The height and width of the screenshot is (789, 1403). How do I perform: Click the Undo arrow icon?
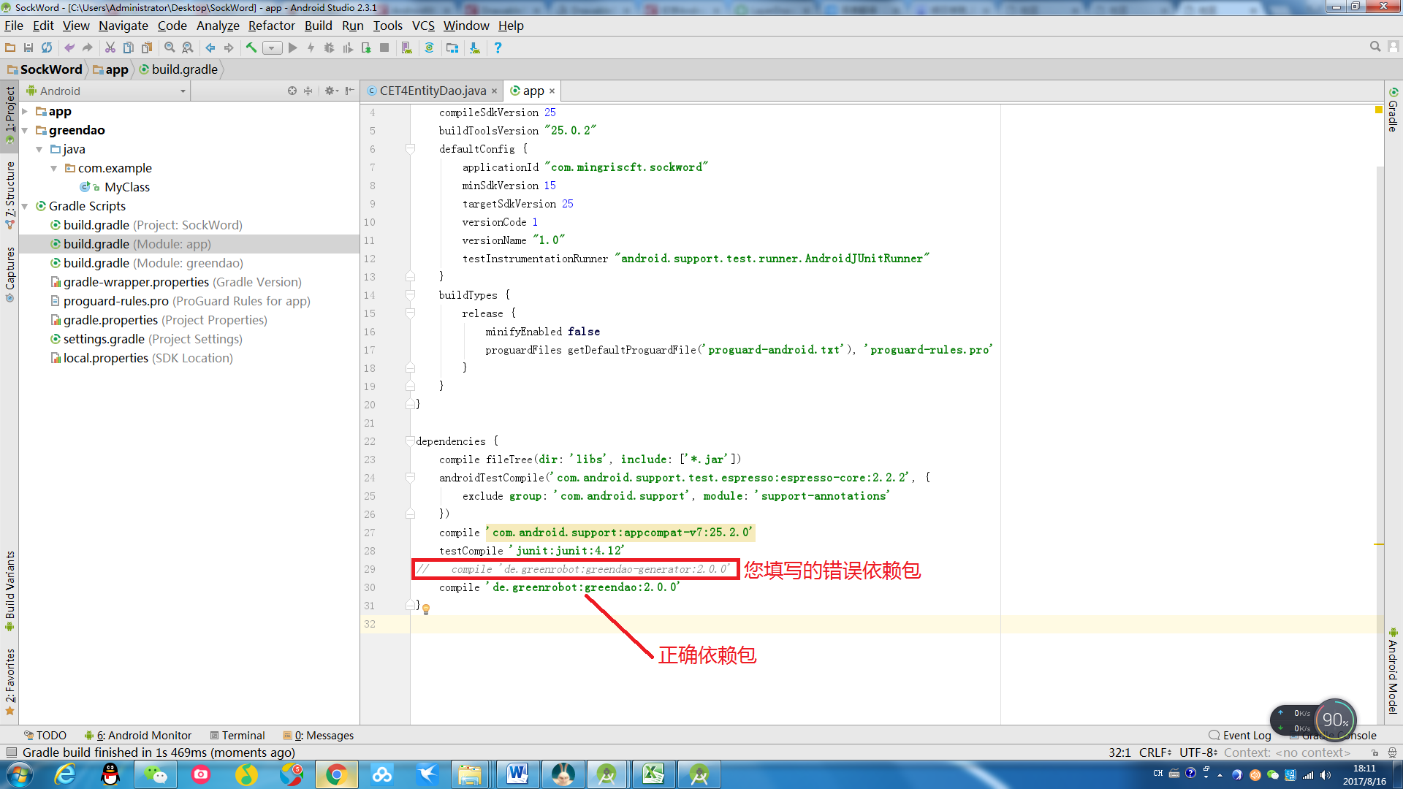[69, 47]
